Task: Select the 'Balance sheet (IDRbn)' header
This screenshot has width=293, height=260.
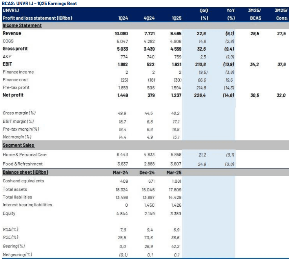Action: (x=25, y=172)
